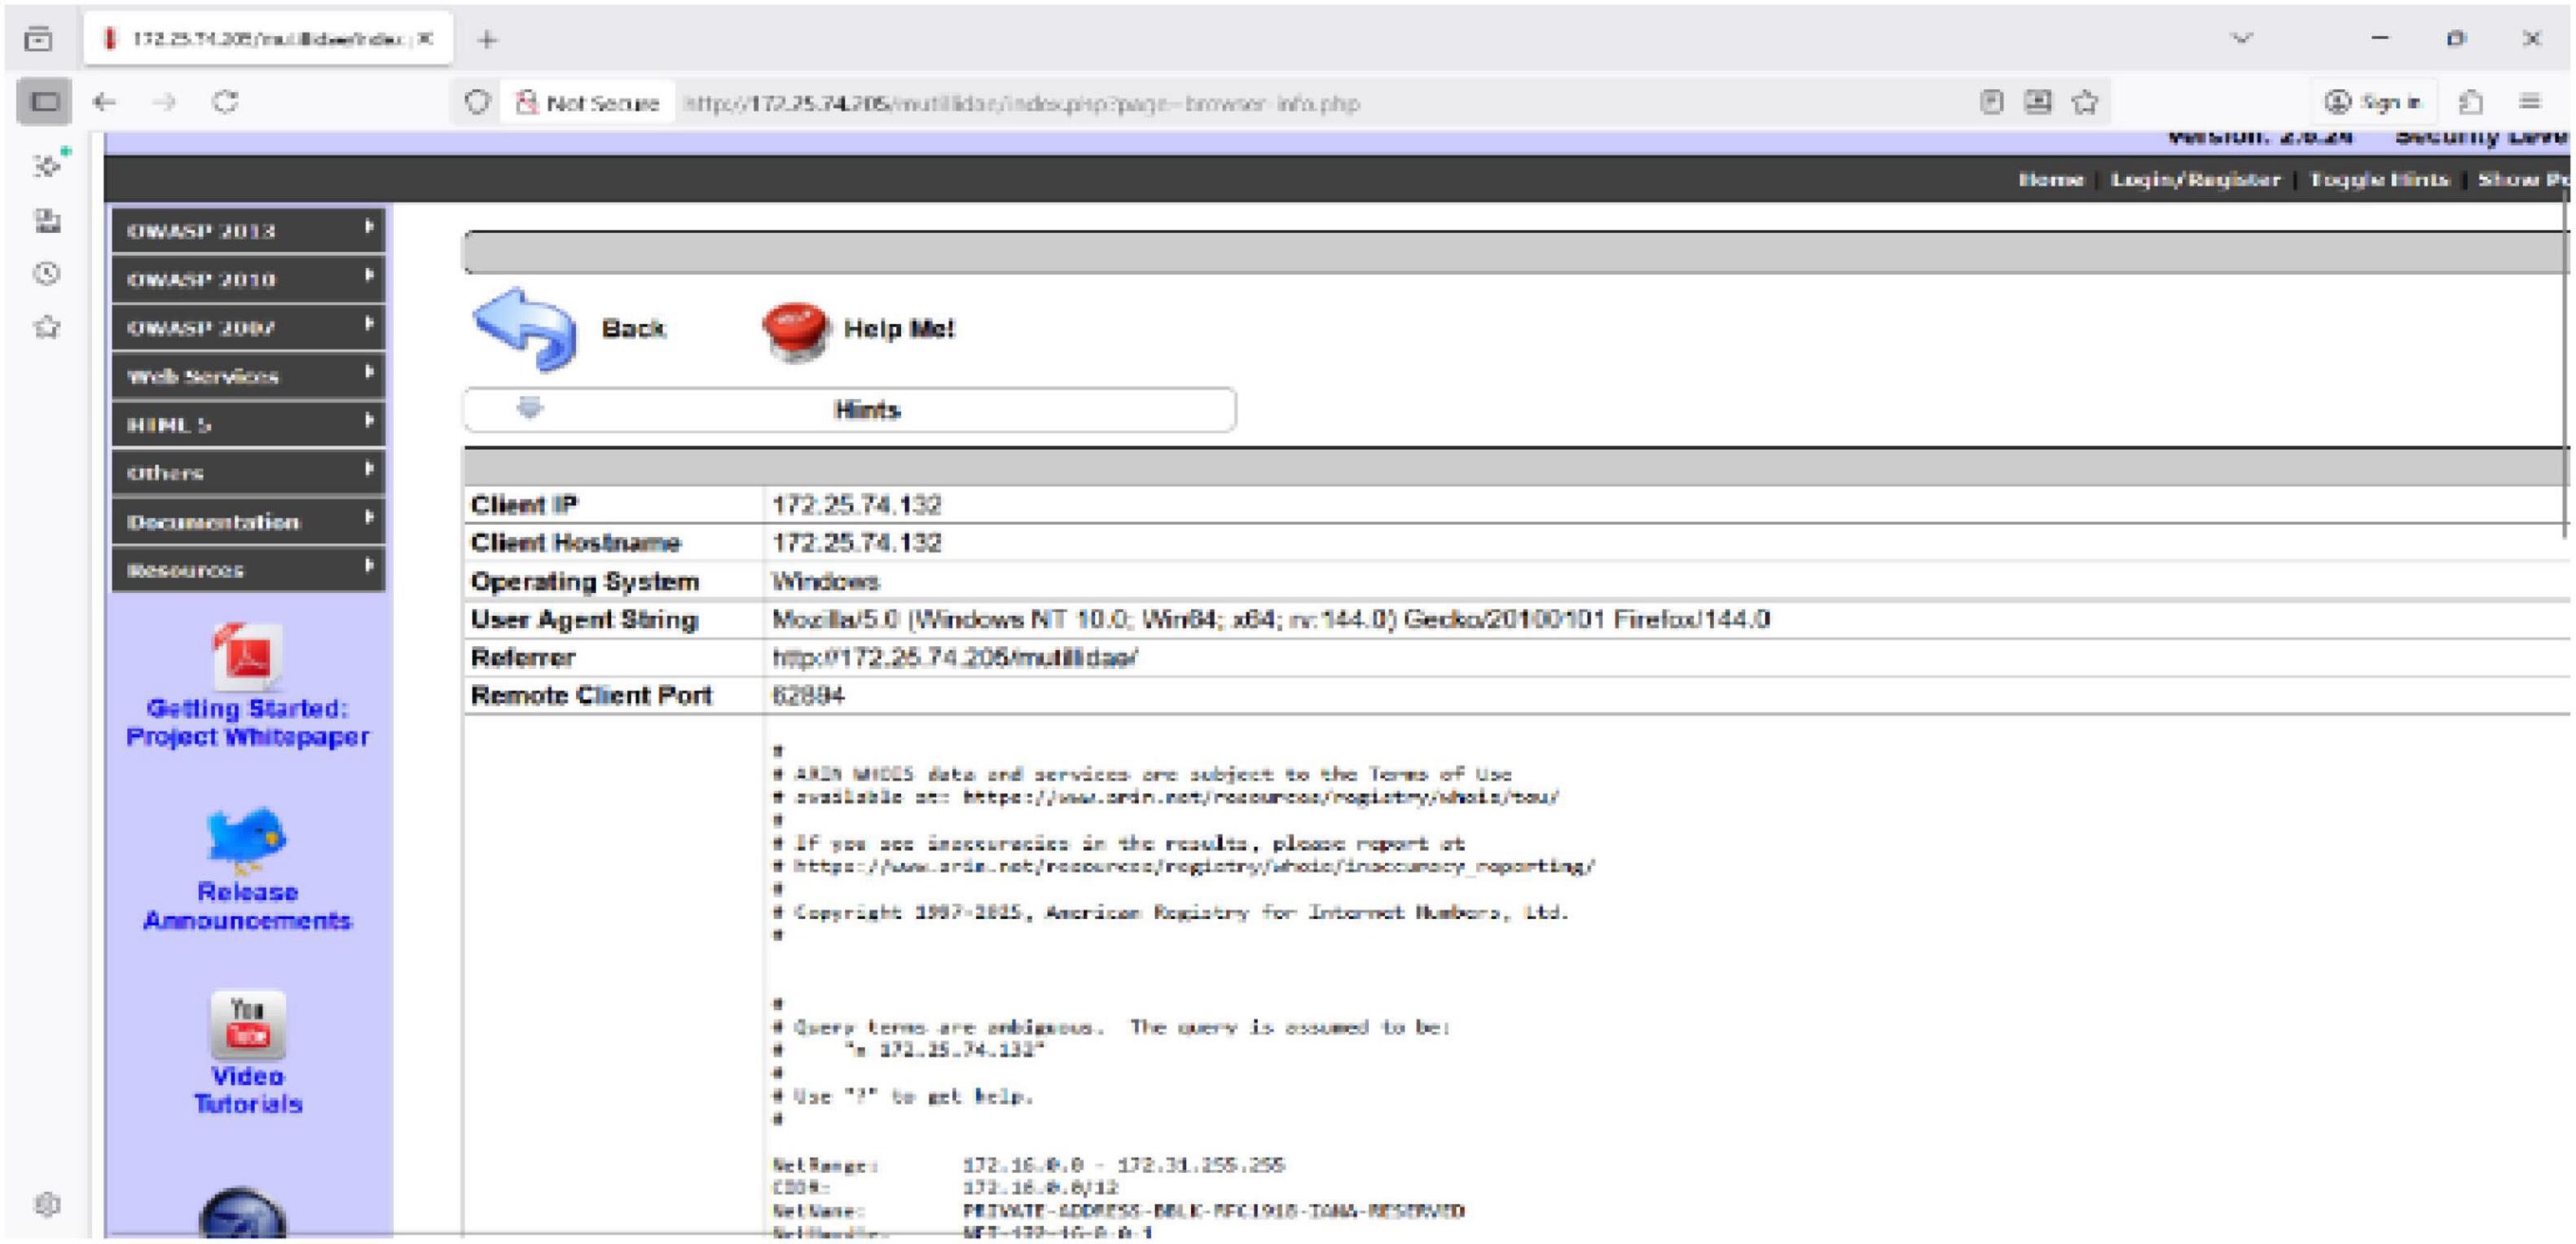The height and width of the screenshot is (1244, 2576).
Task: Open sidebar settings gear
Action: pyautogui.click(x=47, y=1204)
